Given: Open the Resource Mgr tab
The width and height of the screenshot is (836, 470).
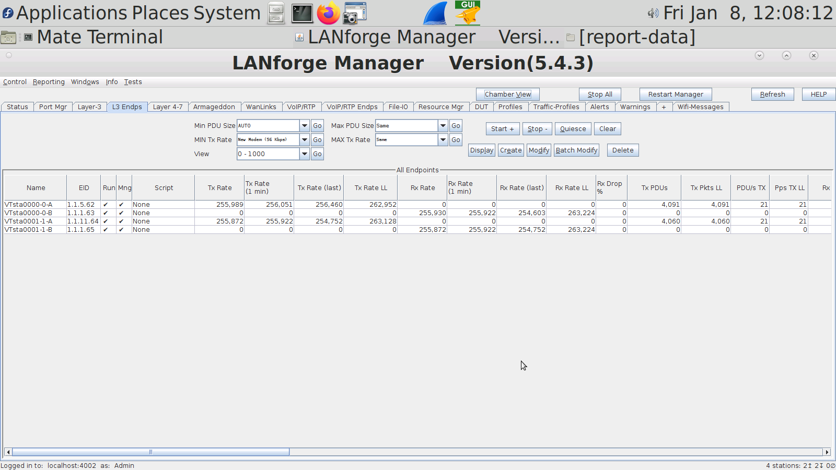Looking at the screenshot, I should (441, 107).
